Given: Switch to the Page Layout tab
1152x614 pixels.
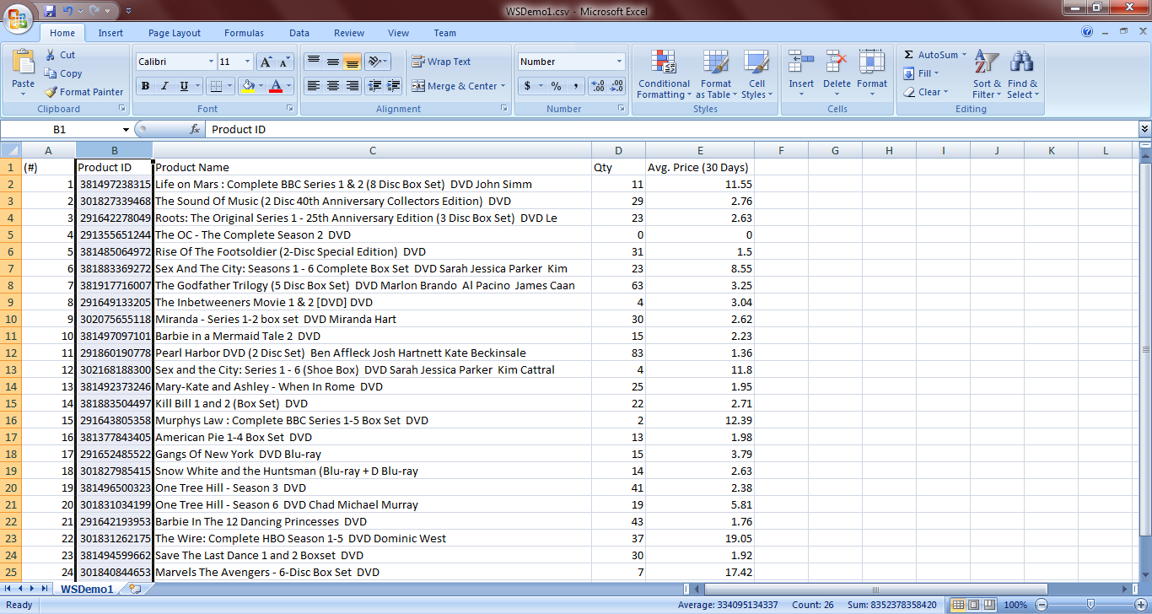Looking at the screenshot, I should point(175,33).
